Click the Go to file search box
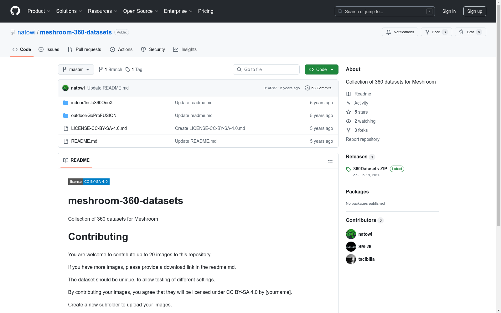501x313 pixels. coord(266,69)
